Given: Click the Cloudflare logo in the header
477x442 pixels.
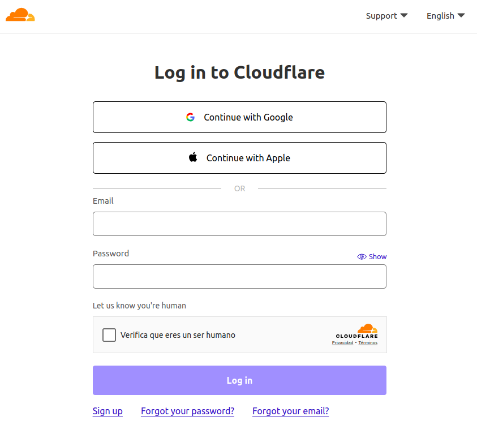Looking at the screenshot, I should tap(20, 15).
